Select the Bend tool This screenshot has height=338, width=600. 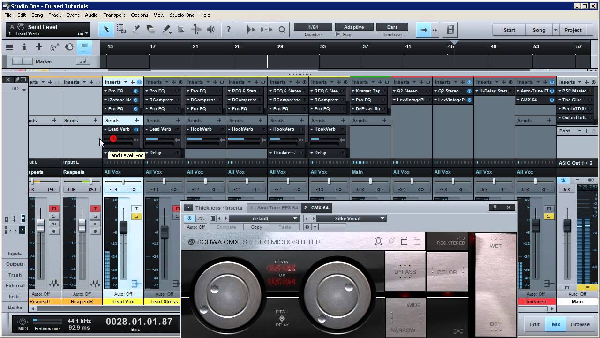click(196, 30)
